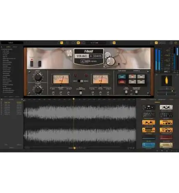
Task: Click the yellow icon left of the time display
Action: [x=78, y=43]
